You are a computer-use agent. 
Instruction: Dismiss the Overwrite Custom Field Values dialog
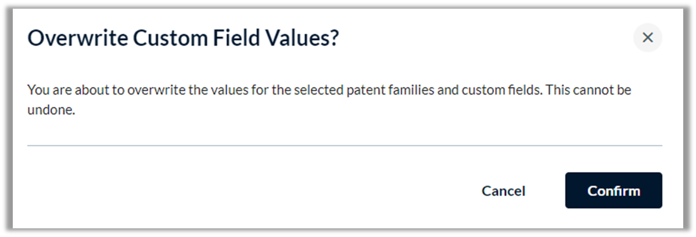(x=648, y=38)
